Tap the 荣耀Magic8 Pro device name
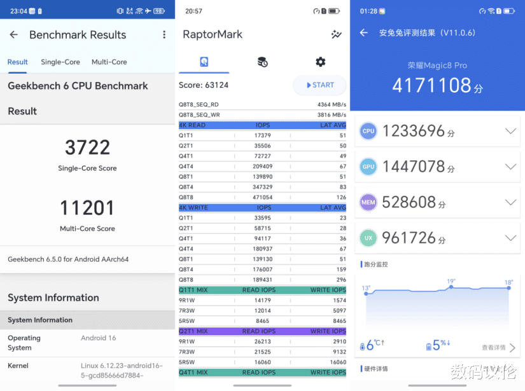This screenshot has height=391, width=525. point(437,65)
